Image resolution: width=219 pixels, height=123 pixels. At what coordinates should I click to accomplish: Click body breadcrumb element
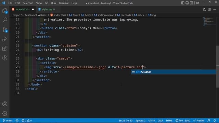pos(88,15)
